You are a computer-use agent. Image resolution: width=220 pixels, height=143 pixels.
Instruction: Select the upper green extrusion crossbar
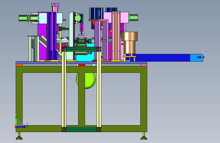[x=81, y=49]
